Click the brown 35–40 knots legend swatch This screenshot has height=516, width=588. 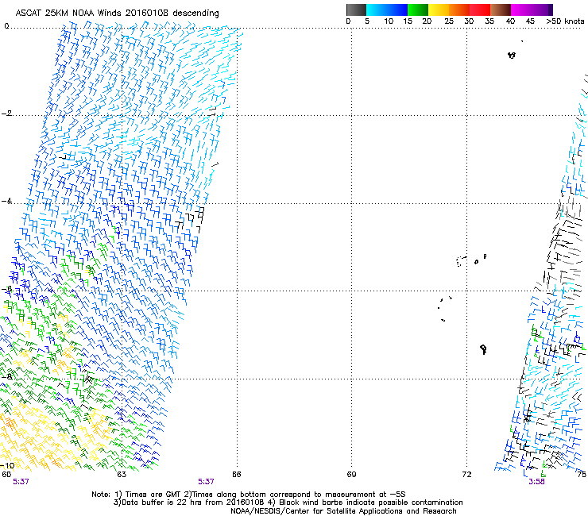(501, 10)
